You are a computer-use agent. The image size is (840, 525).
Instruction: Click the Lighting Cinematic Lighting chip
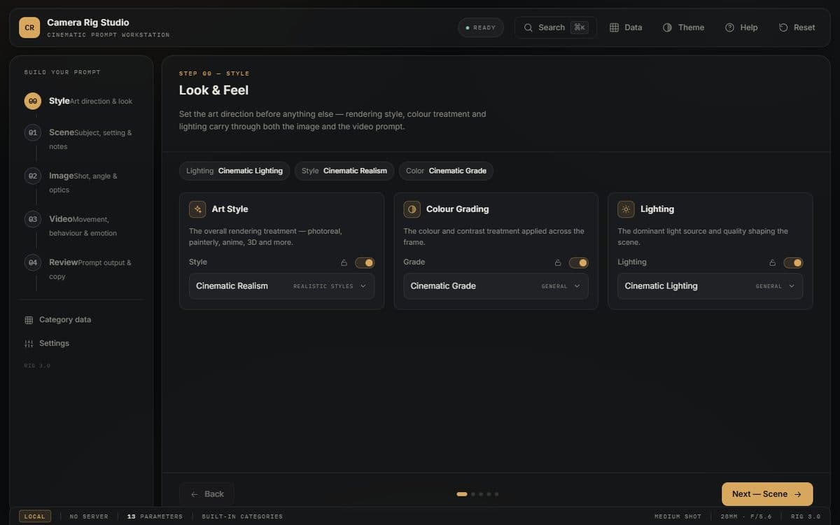[x=234, y=171]
